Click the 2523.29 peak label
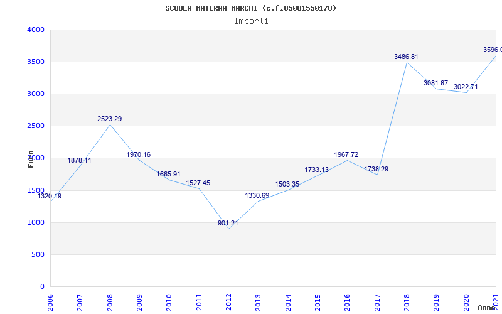Image resolution: width=502 pixels, height=314 pixels. (x=109, y=119)
